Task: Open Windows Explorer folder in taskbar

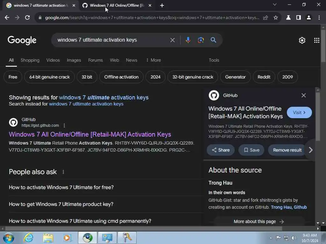Action: tap(48, 238)
